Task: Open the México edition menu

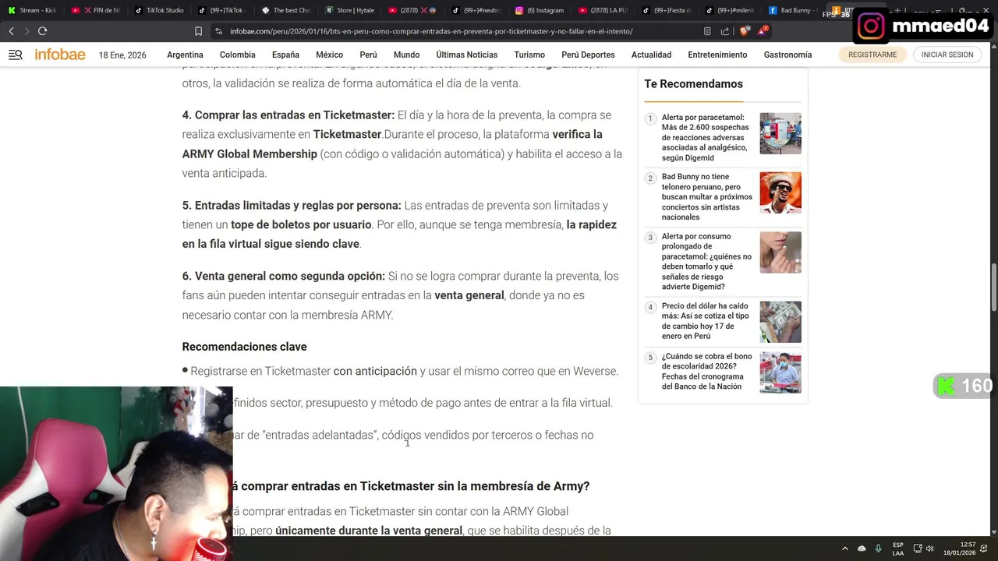Action: click(329, 55)
